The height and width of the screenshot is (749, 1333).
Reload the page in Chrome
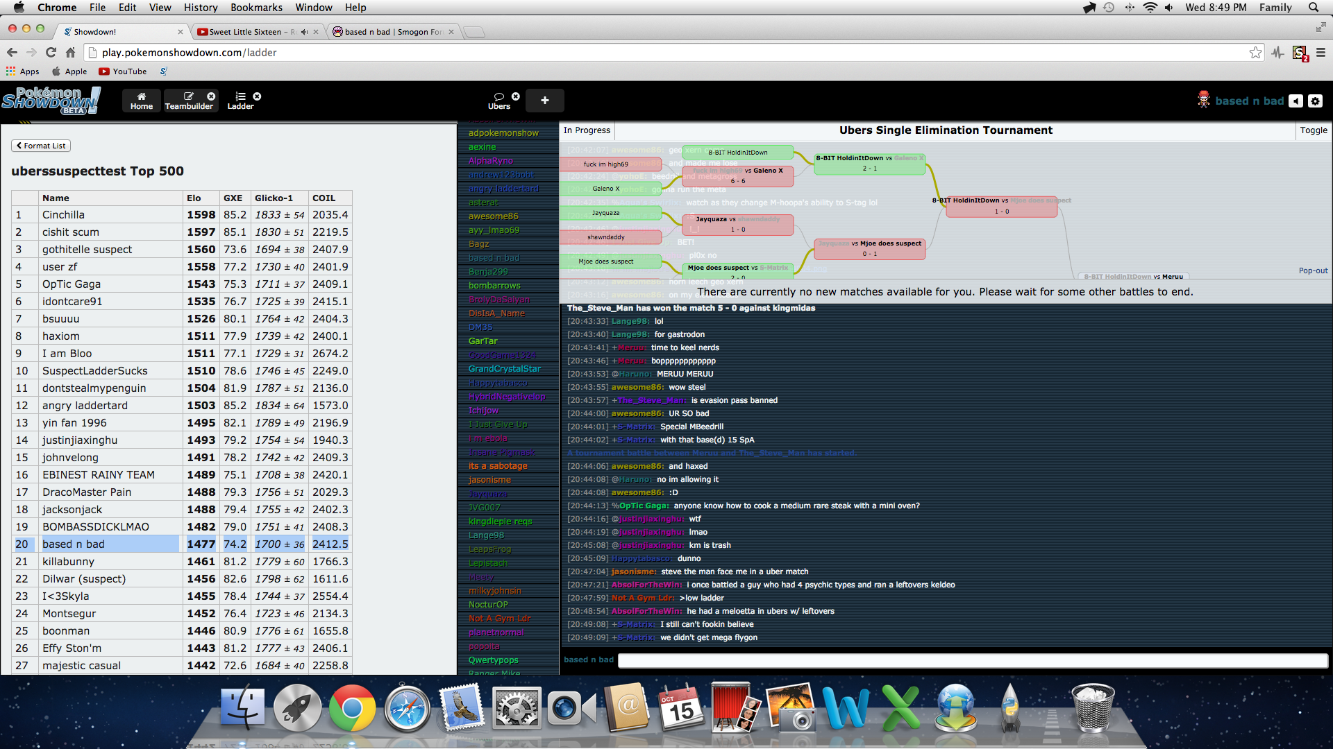click(51, 53)
